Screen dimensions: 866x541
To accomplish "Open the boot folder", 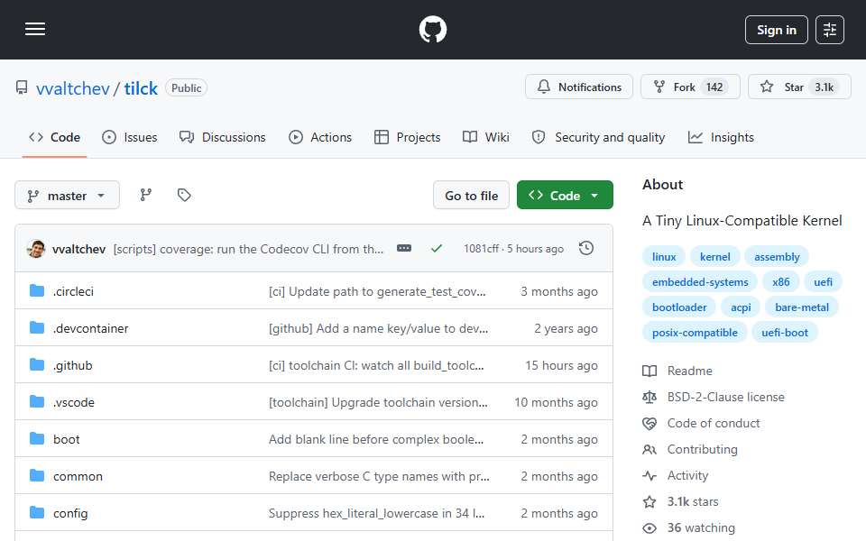I will pos(66,439).
